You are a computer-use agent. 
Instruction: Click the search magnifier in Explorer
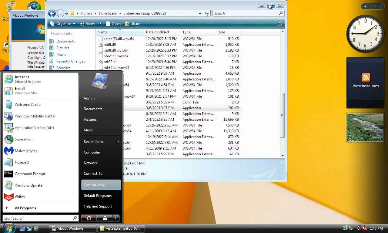point(281,13)
